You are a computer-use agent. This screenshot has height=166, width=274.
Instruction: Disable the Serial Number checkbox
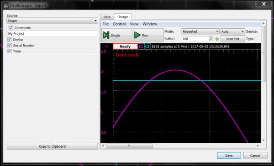pos(10,46)
